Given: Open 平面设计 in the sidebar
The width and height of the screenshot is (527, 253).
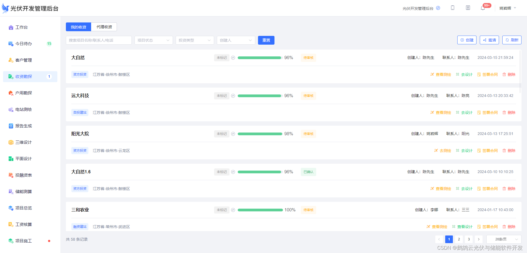Looking at the screenshot, I should point(30,159).
